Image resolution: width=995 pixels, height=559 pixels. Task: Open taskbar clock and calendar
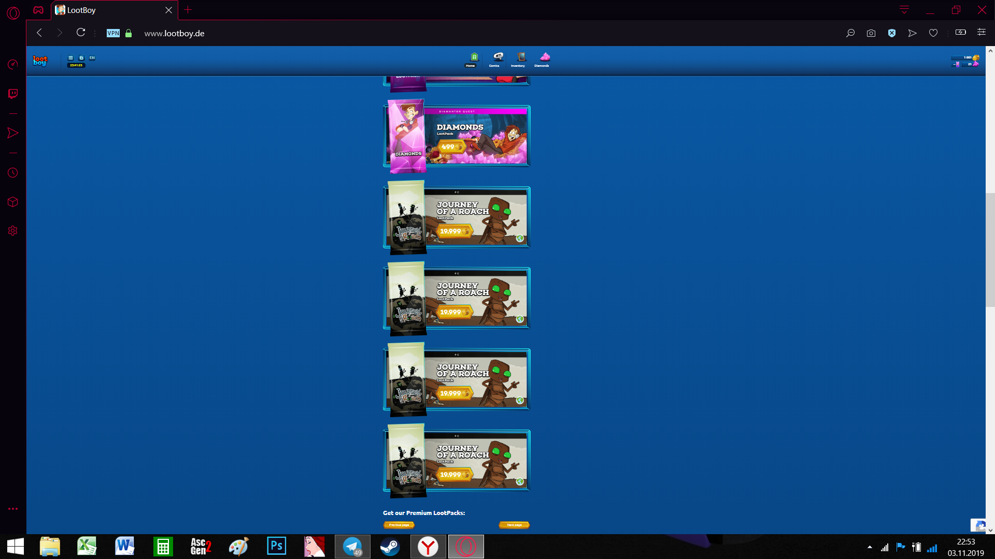coord(966,547)
